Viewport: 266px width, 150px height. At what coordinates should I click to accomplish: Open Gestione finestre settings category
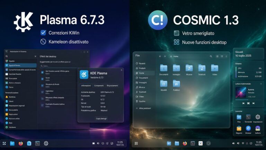(x=20, y=74)
